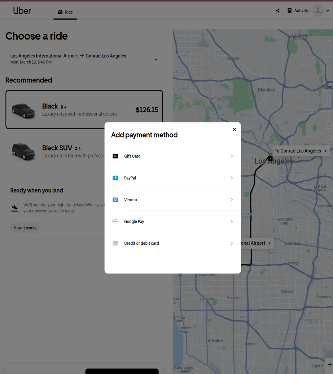Click the user profile avatar
Image resolution: width=333 pixels, height=374 pixels.
[318, 11]
